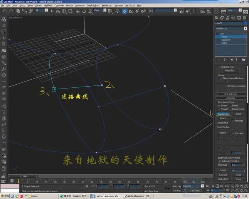Toggle the highlighted 3D Snaps magnet
The height and width of the screenshot is (199, 249).
pos(125,11)
